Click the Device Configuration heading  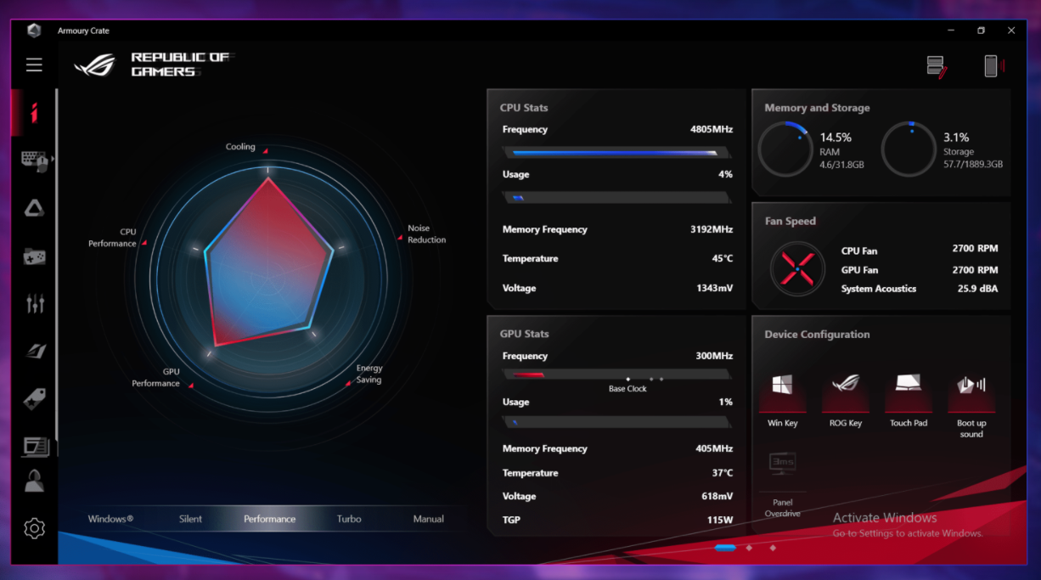click(817, 335)
